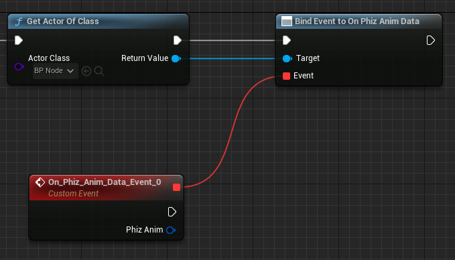Click the Bind Event exec input pin
455x260 pixels.
(287, 40)
